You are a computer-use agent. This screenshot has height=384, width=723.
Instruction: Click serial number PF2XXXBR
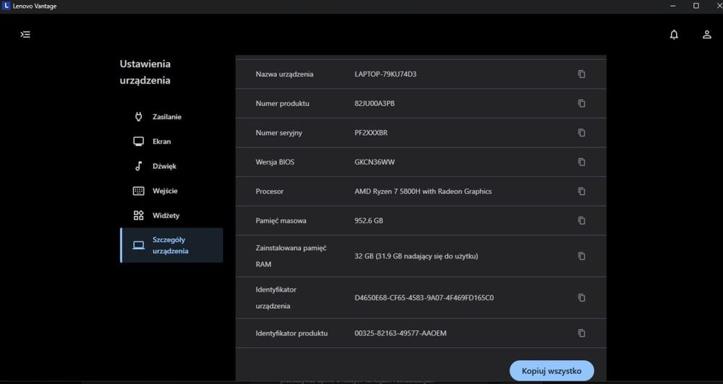pos(371,133)
